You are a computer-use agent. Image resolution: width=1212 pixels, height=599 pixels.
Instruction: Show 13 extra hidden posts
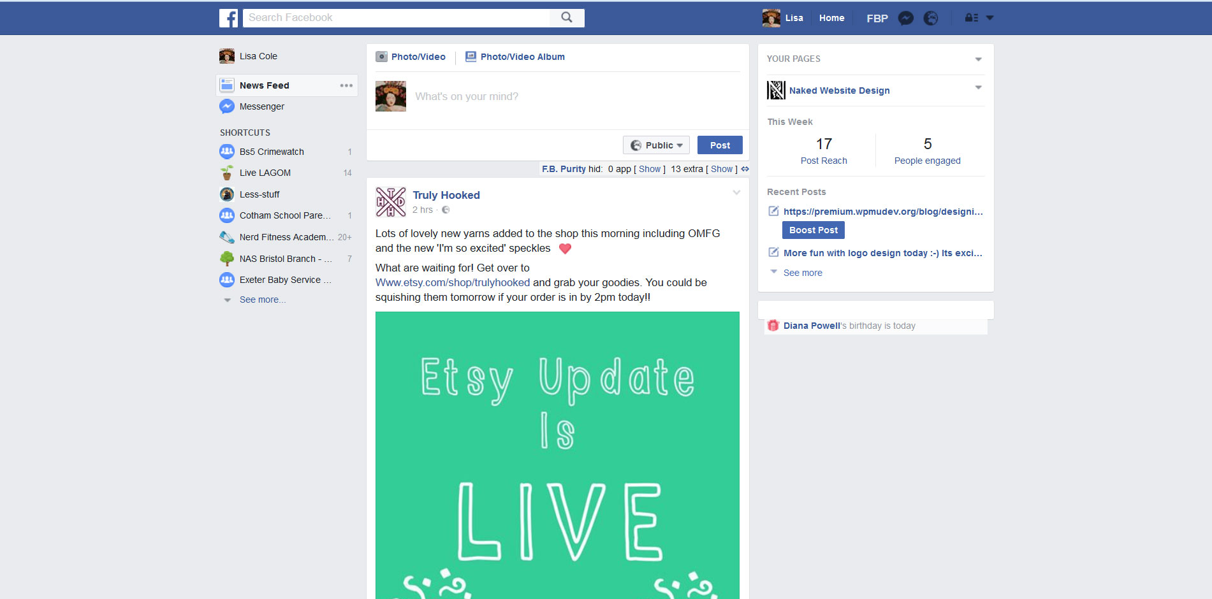tap(722, 169)
